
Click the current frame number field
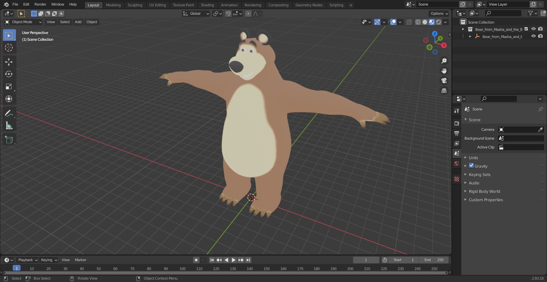coord(366,260)
